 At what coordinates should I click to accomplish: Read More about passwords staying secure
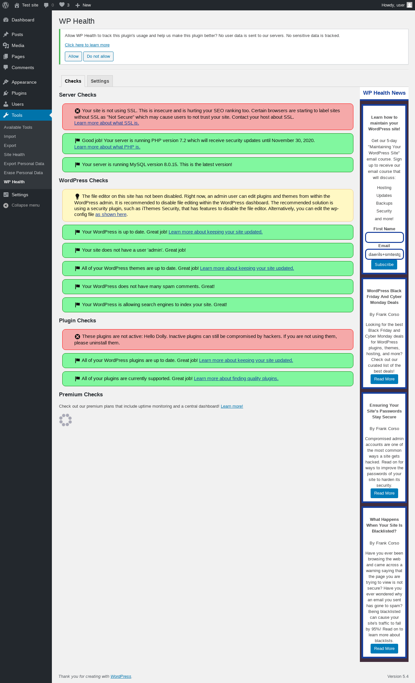[x=384, y=493]
